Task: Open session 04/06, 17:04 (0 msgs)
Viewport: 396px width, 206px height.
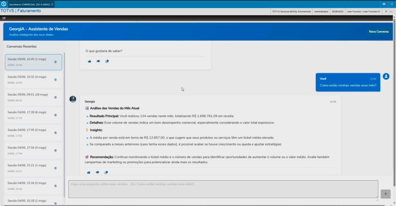Action: [33, 150]
